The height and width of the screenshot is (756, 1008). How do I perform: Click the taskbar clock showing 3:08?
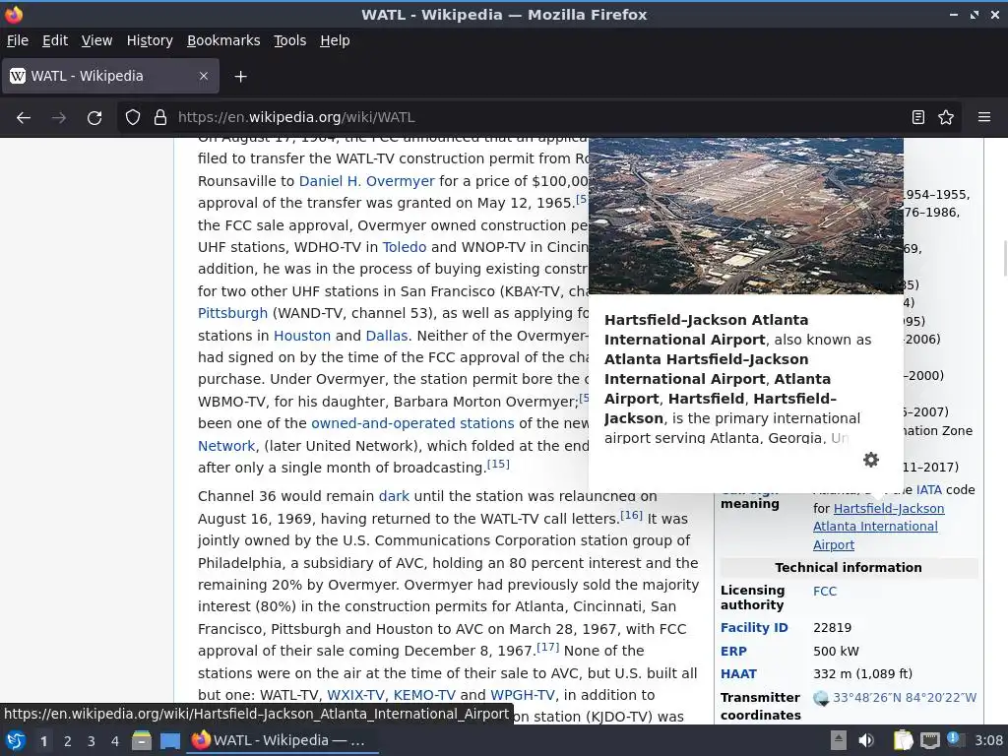coord(988,740)
